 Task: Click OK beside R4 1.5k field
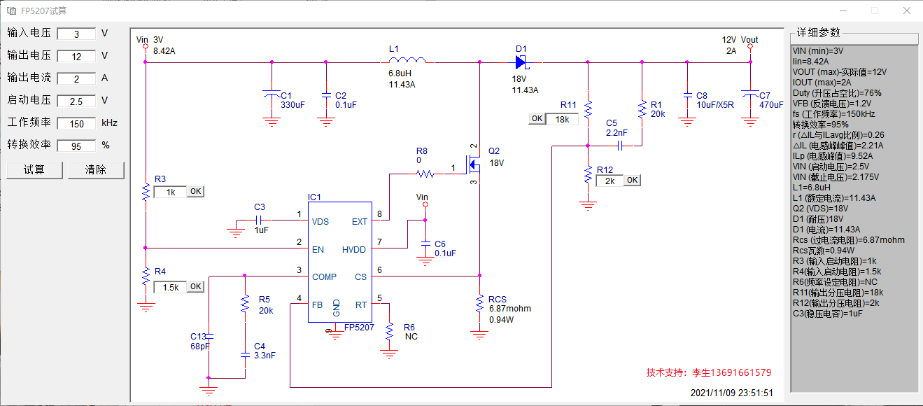point(195,286)
